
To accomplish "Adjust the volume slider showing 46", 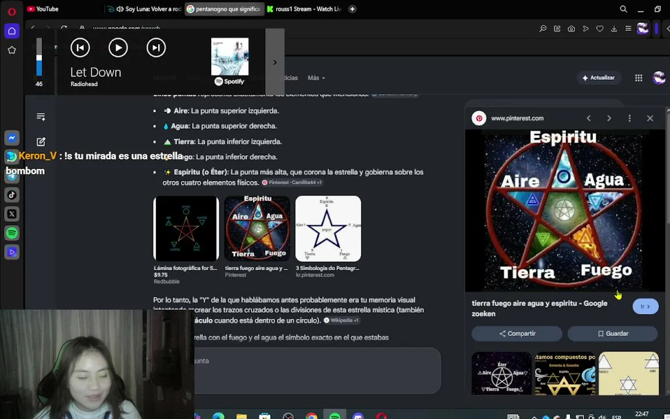I will pyautogui.click(x=39, y=57).
